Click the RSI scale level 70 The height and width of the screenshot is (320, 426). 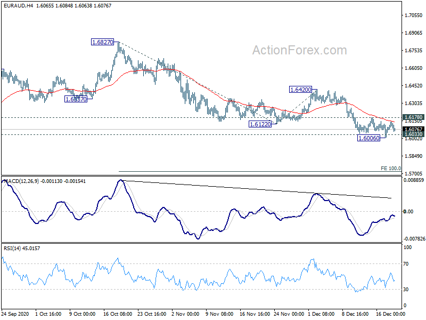406,263
